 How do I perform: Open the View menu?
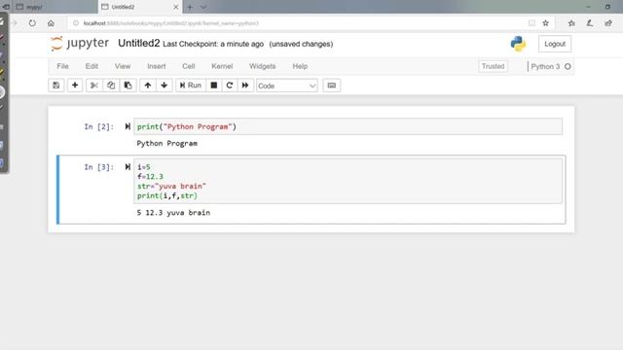click(123, 66)
